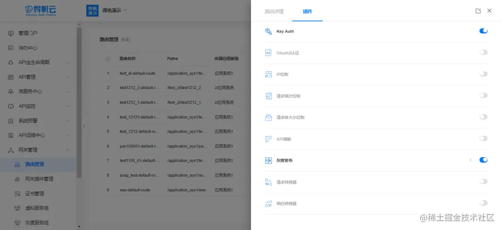Click the IP控制 plugin icon
Screen dimensions: 502x230
(268, 75)
